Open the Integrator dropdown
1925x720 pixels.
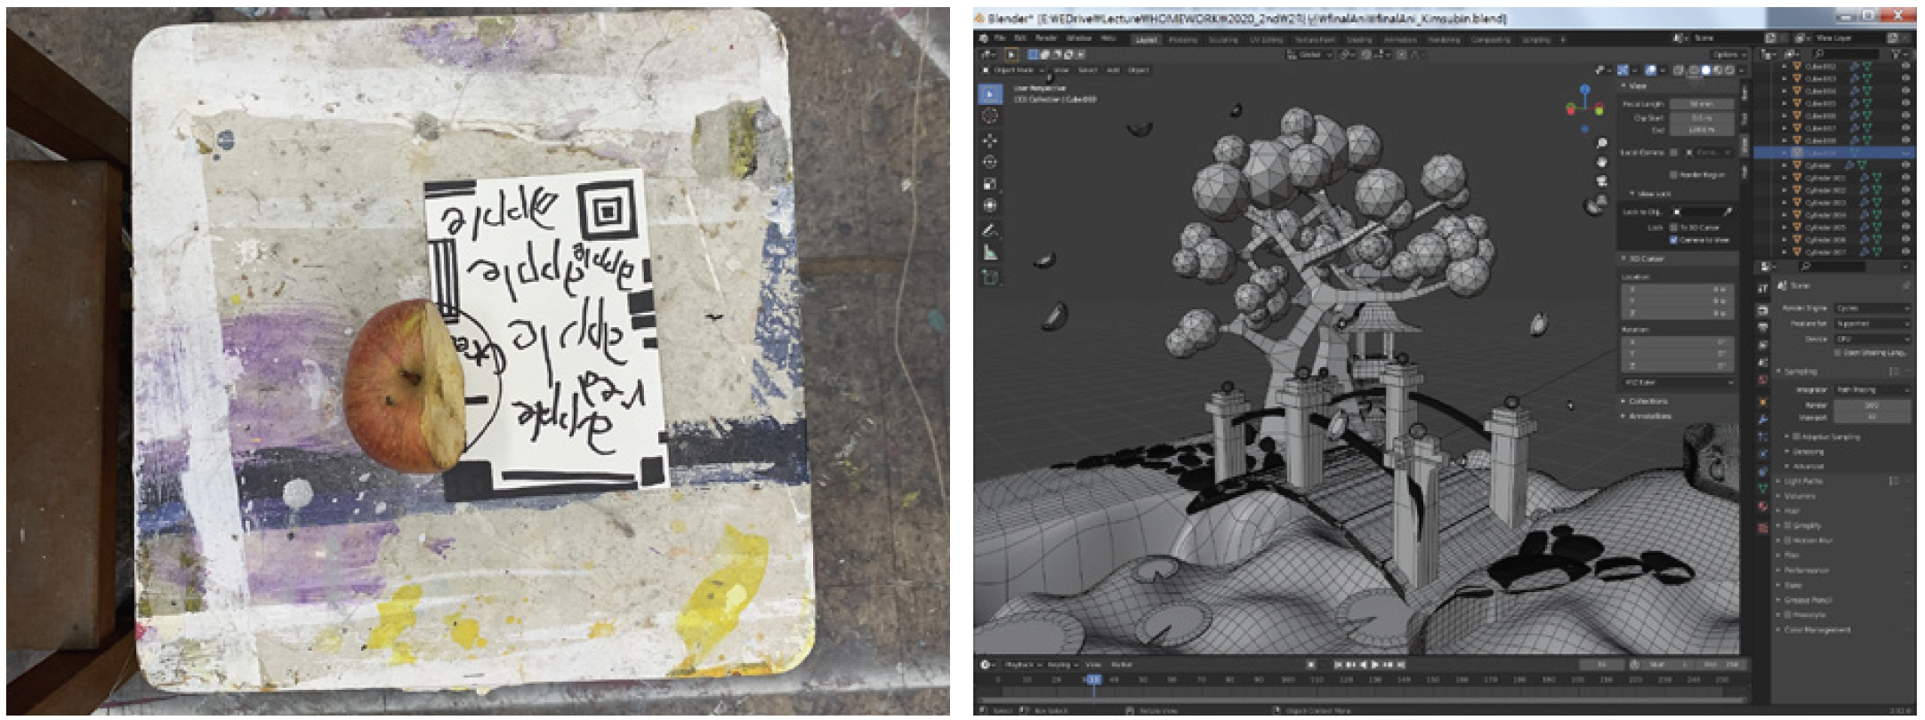1872,389
